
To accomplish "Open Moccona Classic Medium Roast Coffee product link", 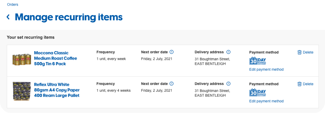I will (x=55, y=58).
